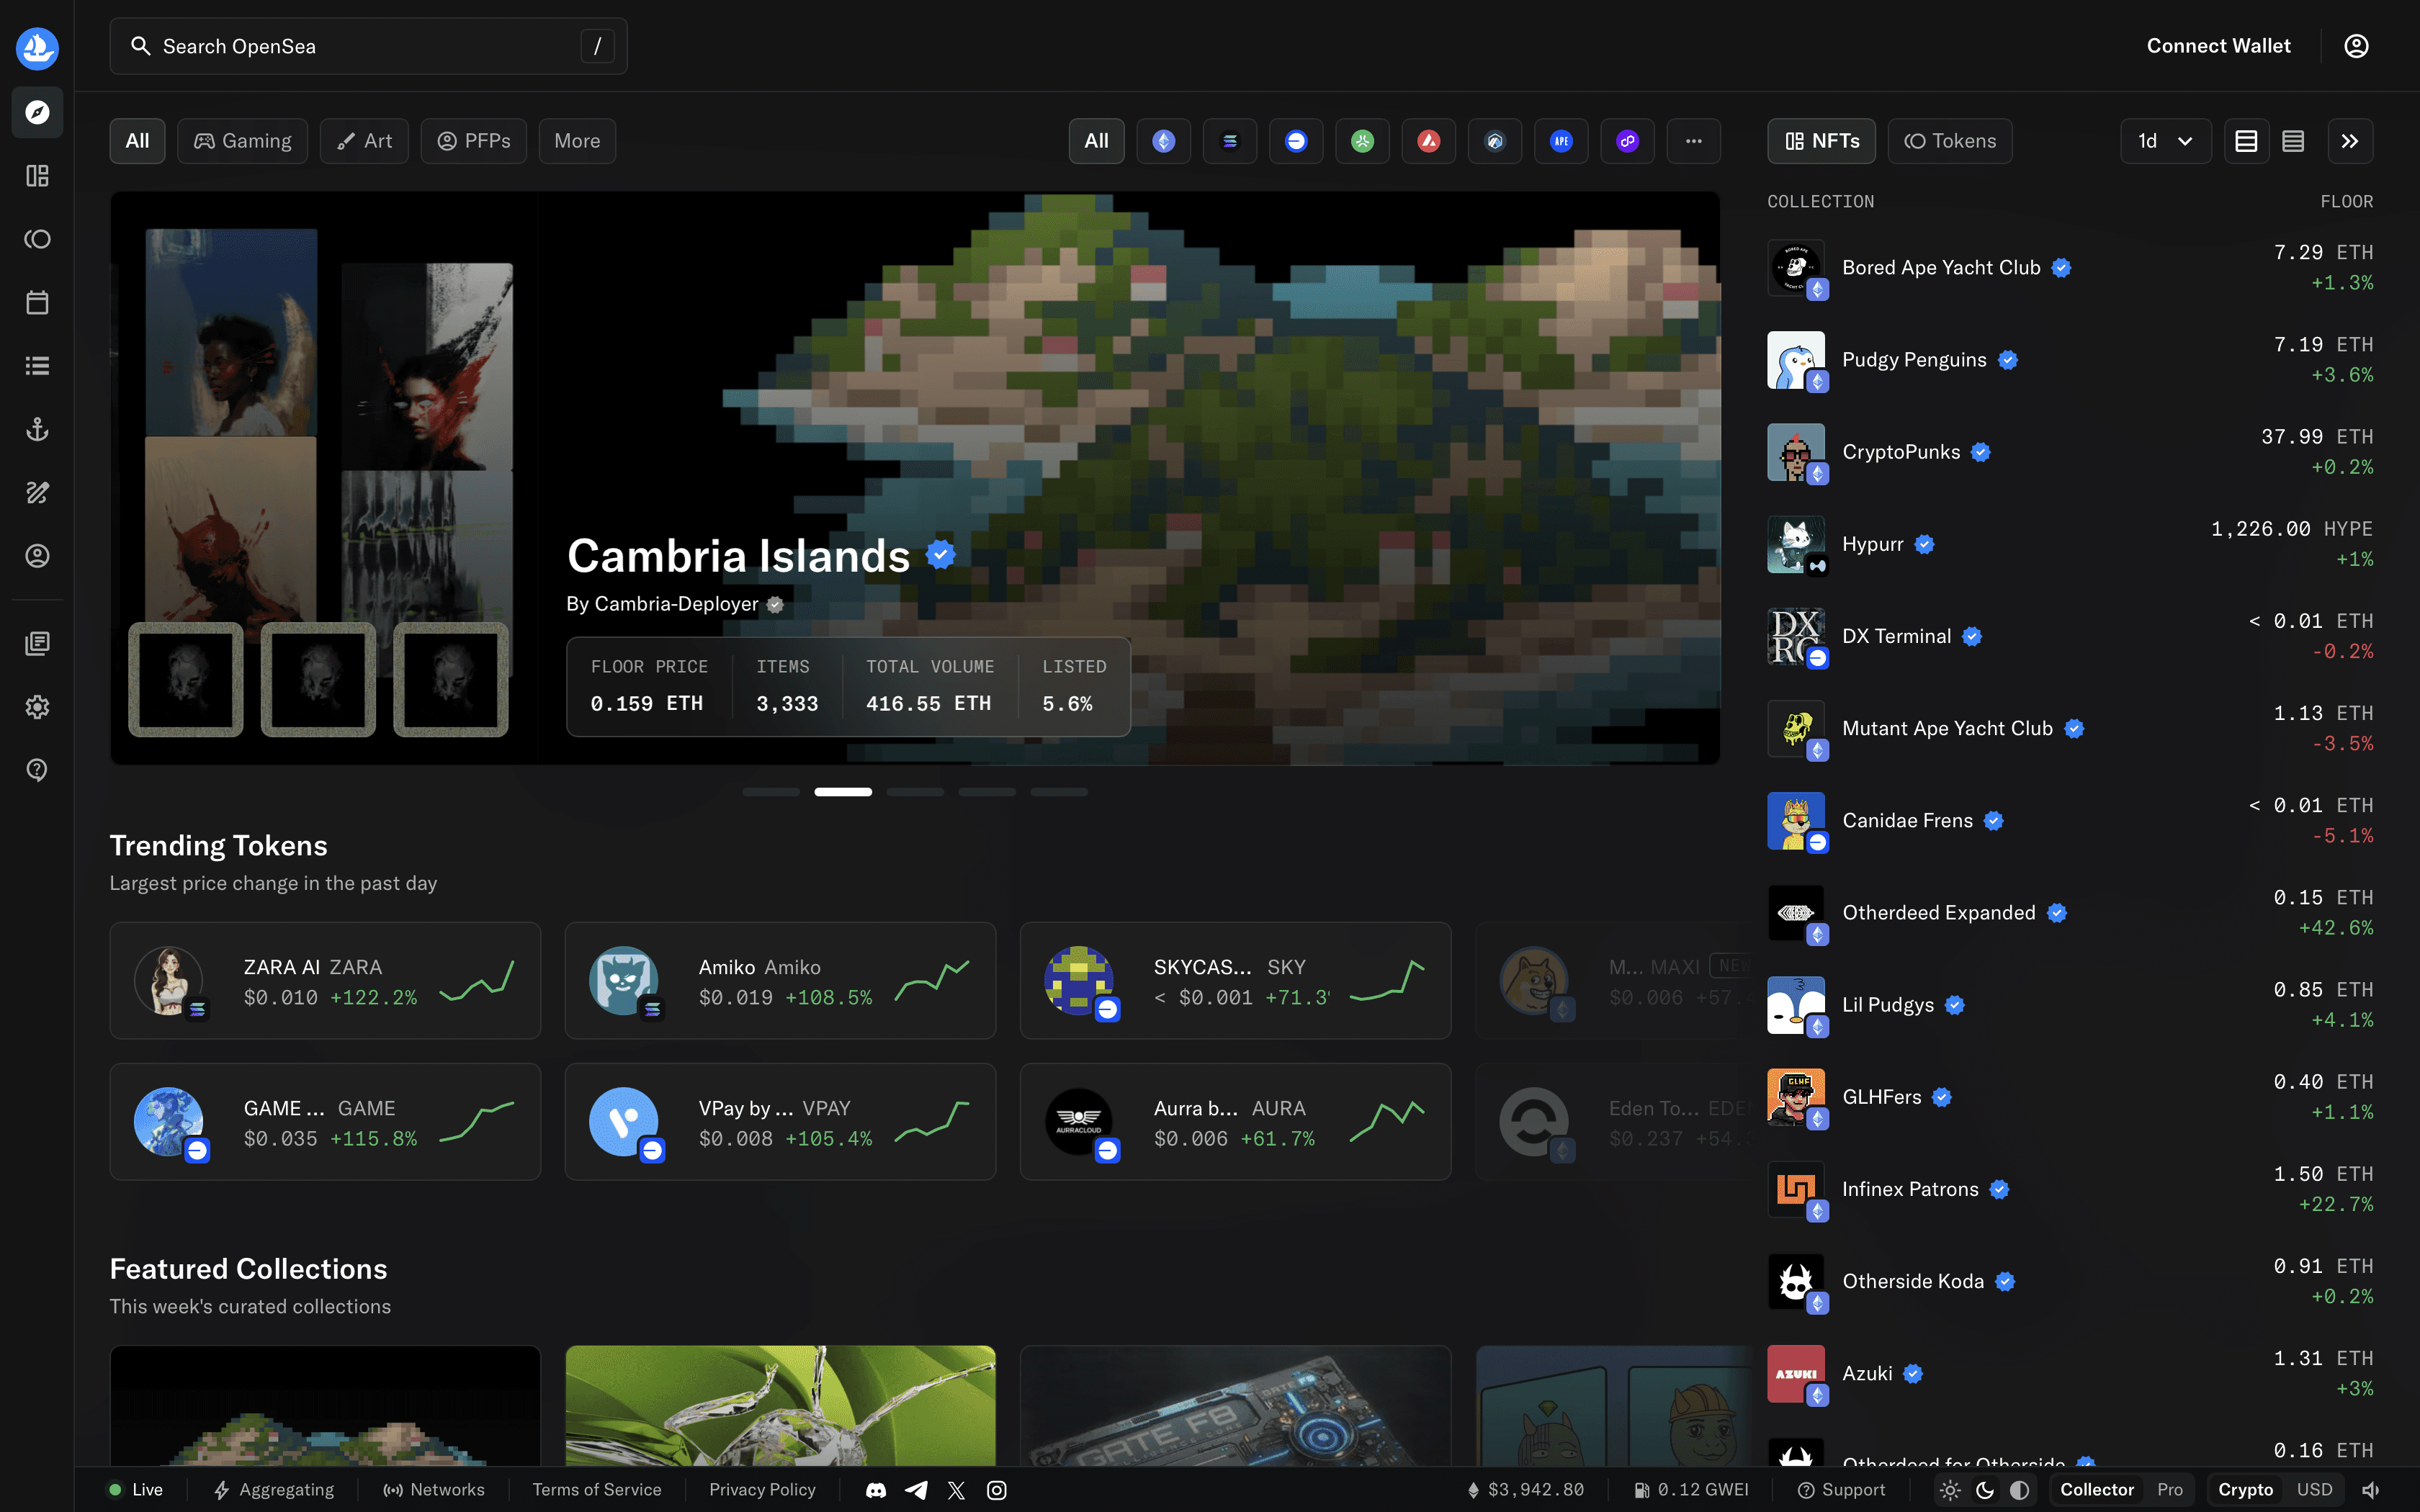
Task: Open Bored Ape Yacht Club collection row
Action: pos(2070,268)
